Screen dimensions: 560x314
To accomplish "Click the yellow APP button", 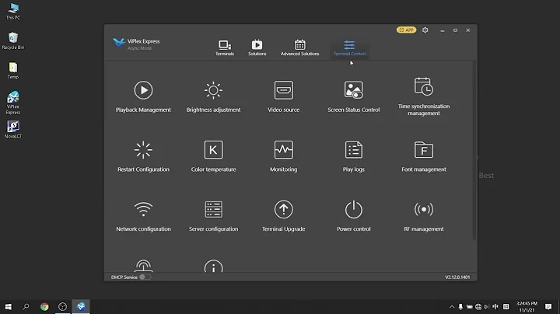I will tap(406, 30).
